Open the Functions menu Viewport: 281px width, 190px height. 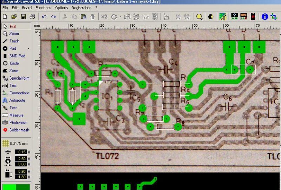(43, 8)
